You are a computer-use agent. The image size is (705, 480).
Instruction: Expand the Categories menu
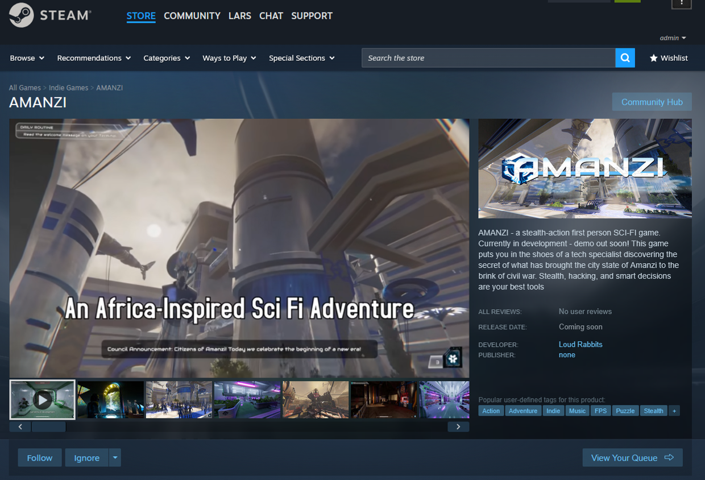(167, 58)
